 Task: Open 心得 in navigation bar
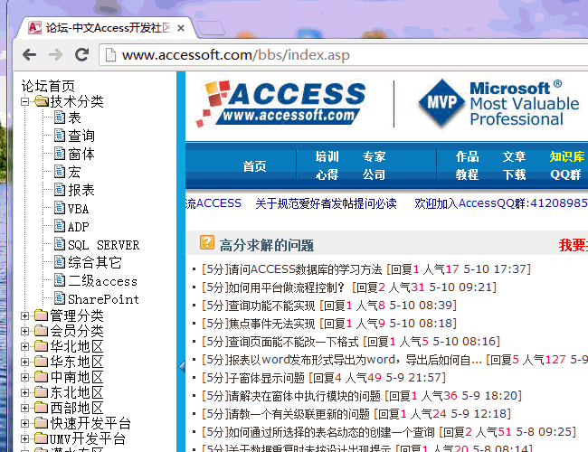click(327, 174)
